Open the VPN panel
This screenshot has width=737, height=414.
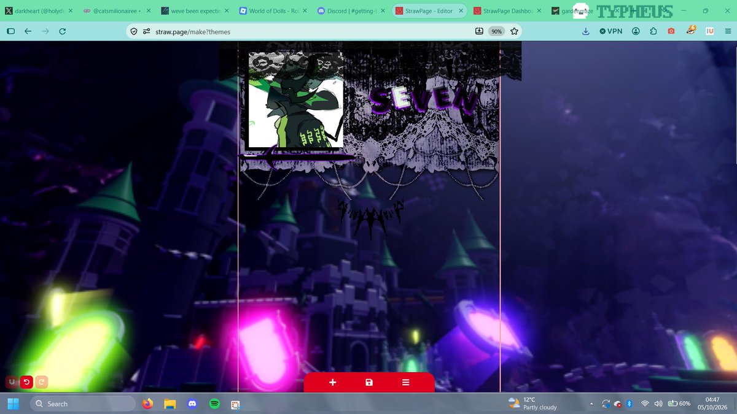click(610, 31)
